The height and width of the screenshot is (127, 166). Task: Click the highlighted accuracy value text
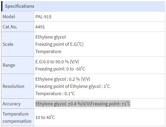click(83, 104)
